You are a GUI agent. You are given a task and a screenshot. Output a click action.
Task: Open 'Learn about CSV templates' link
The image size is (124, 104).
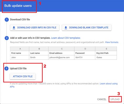[x=66, y=38]
